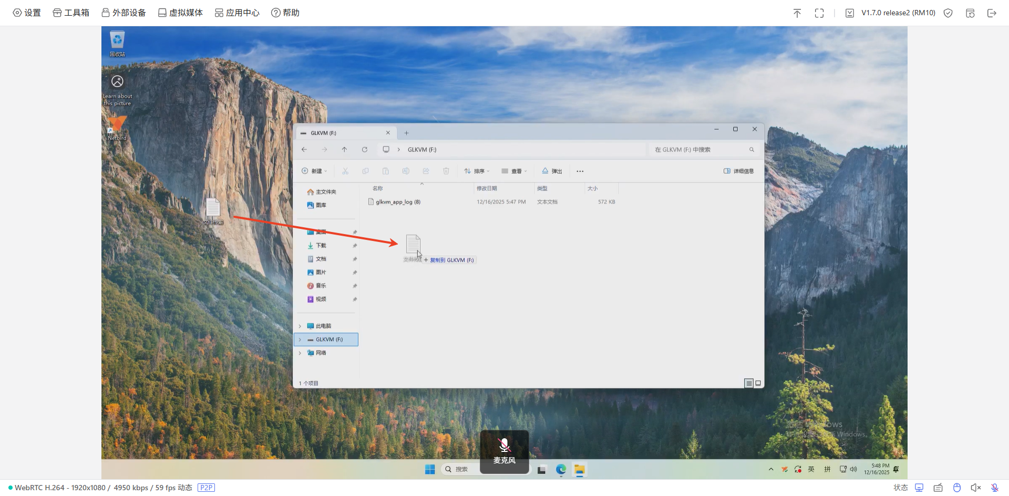Click the keyboard icon in status bar
Screen dimensions: 1009x496
coord(938,488)
